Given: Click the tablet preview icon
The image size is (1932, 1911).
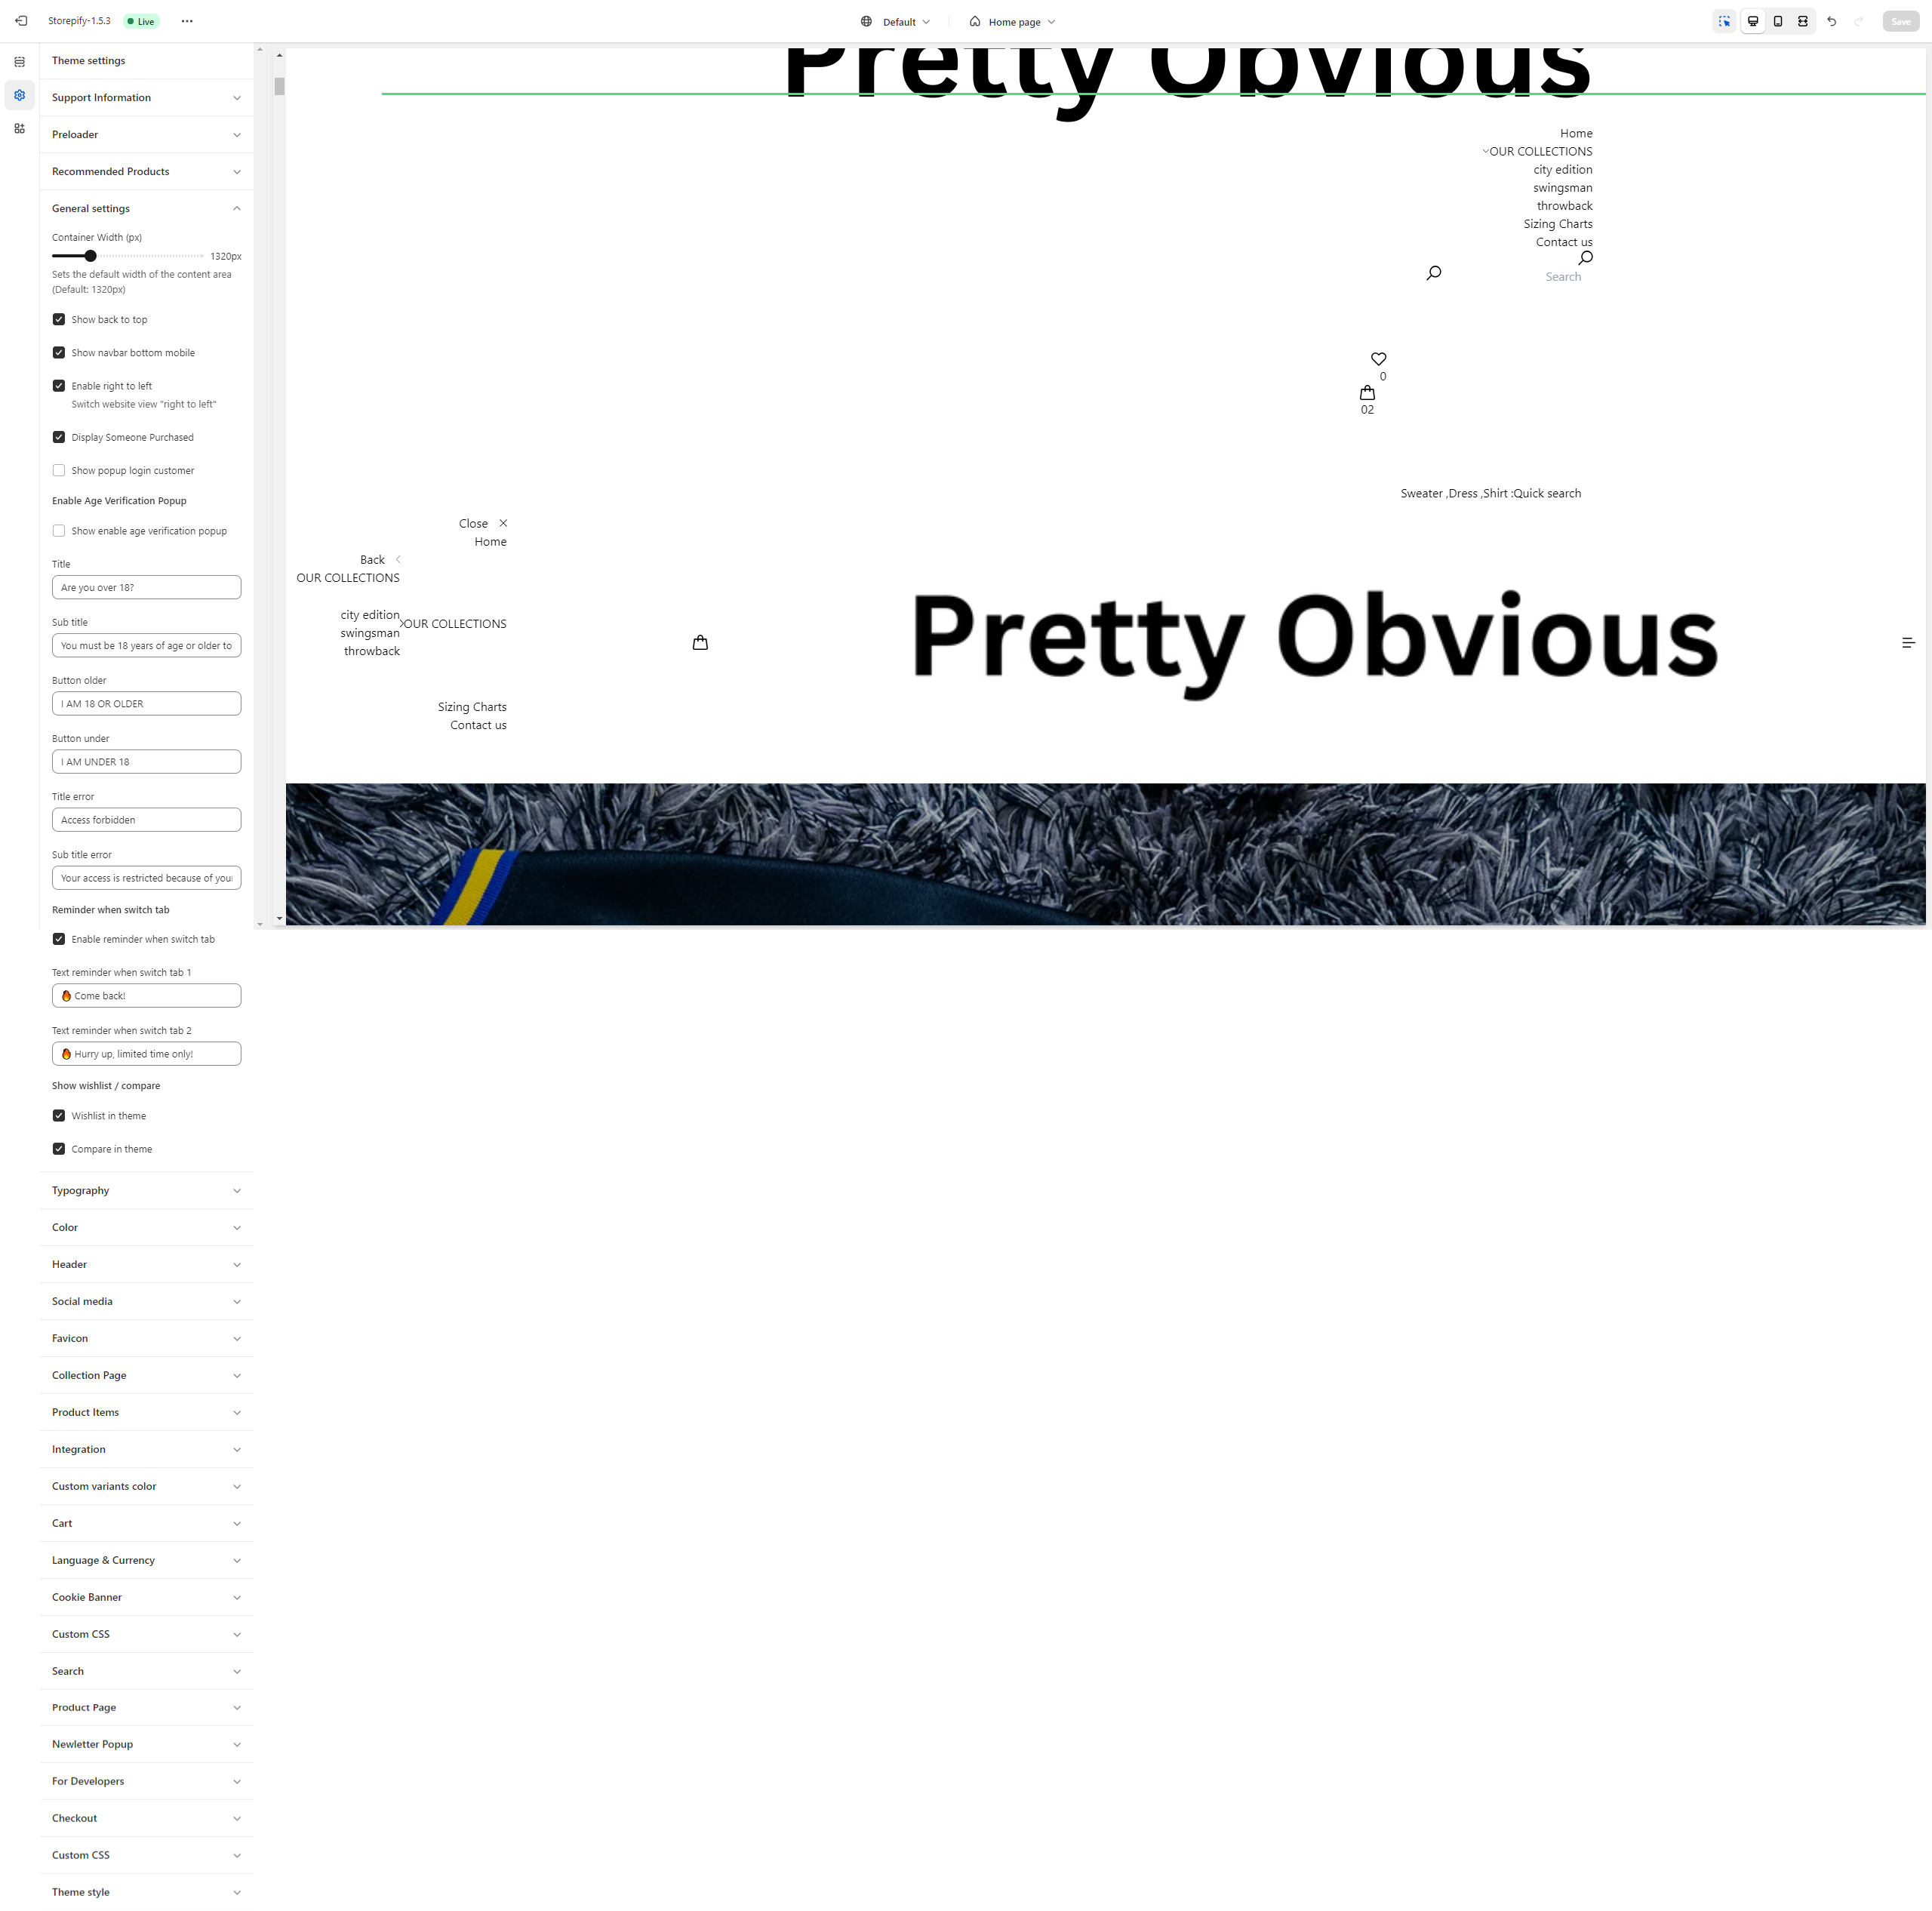Looking at the screenshot, I should click(x=1780, y=21).
